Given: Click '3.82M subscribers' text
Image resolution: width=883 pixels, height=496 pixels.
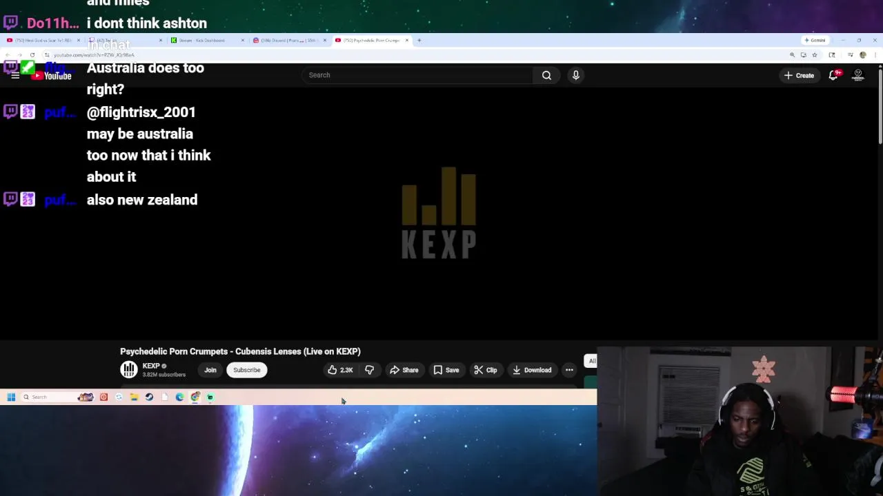Looking at the screenshot, I should (x=163, y=375).
